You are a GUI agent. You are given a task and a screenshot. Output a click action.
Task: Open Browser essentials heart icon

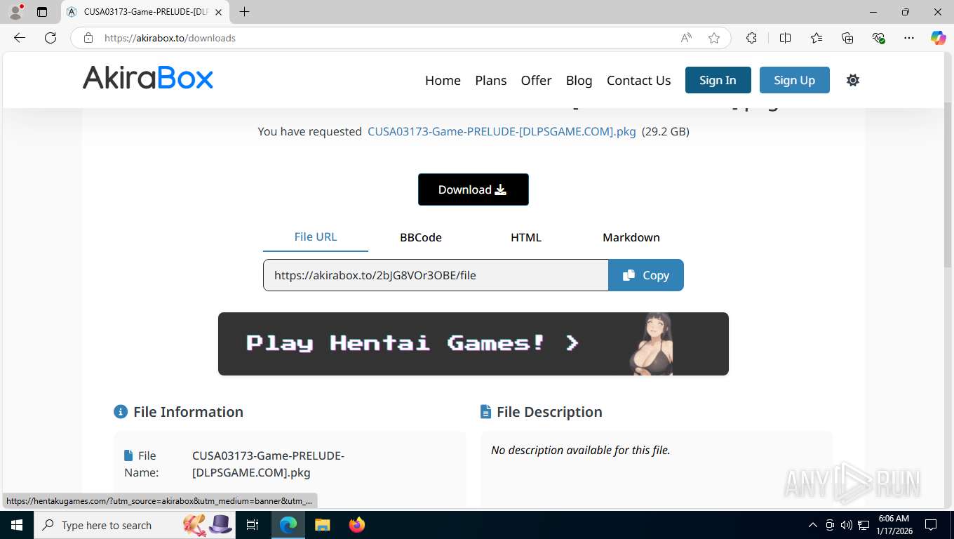878,38
